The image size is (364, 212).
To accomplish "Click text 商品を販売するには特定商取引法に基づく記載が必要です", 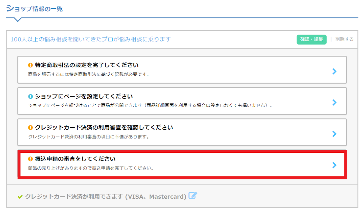I will pyautogui.click(x=88, y=74).
